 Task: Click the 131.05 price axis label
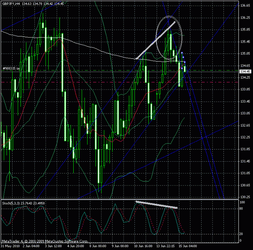[245, 173]
